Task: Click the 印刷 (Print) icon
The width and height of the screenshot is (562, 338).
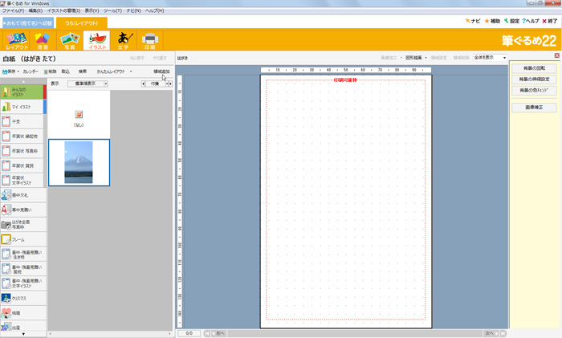Action: [149, 40]
